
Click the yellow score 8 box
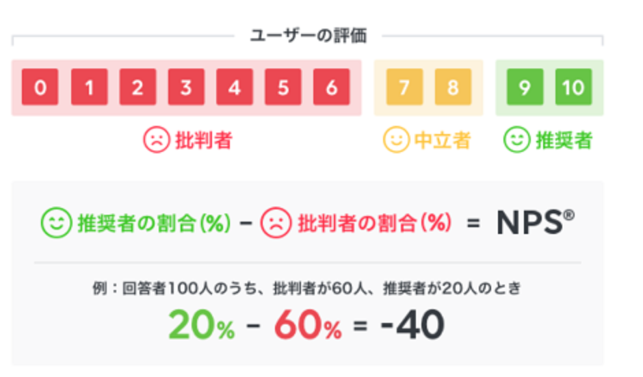coord(453,87)
